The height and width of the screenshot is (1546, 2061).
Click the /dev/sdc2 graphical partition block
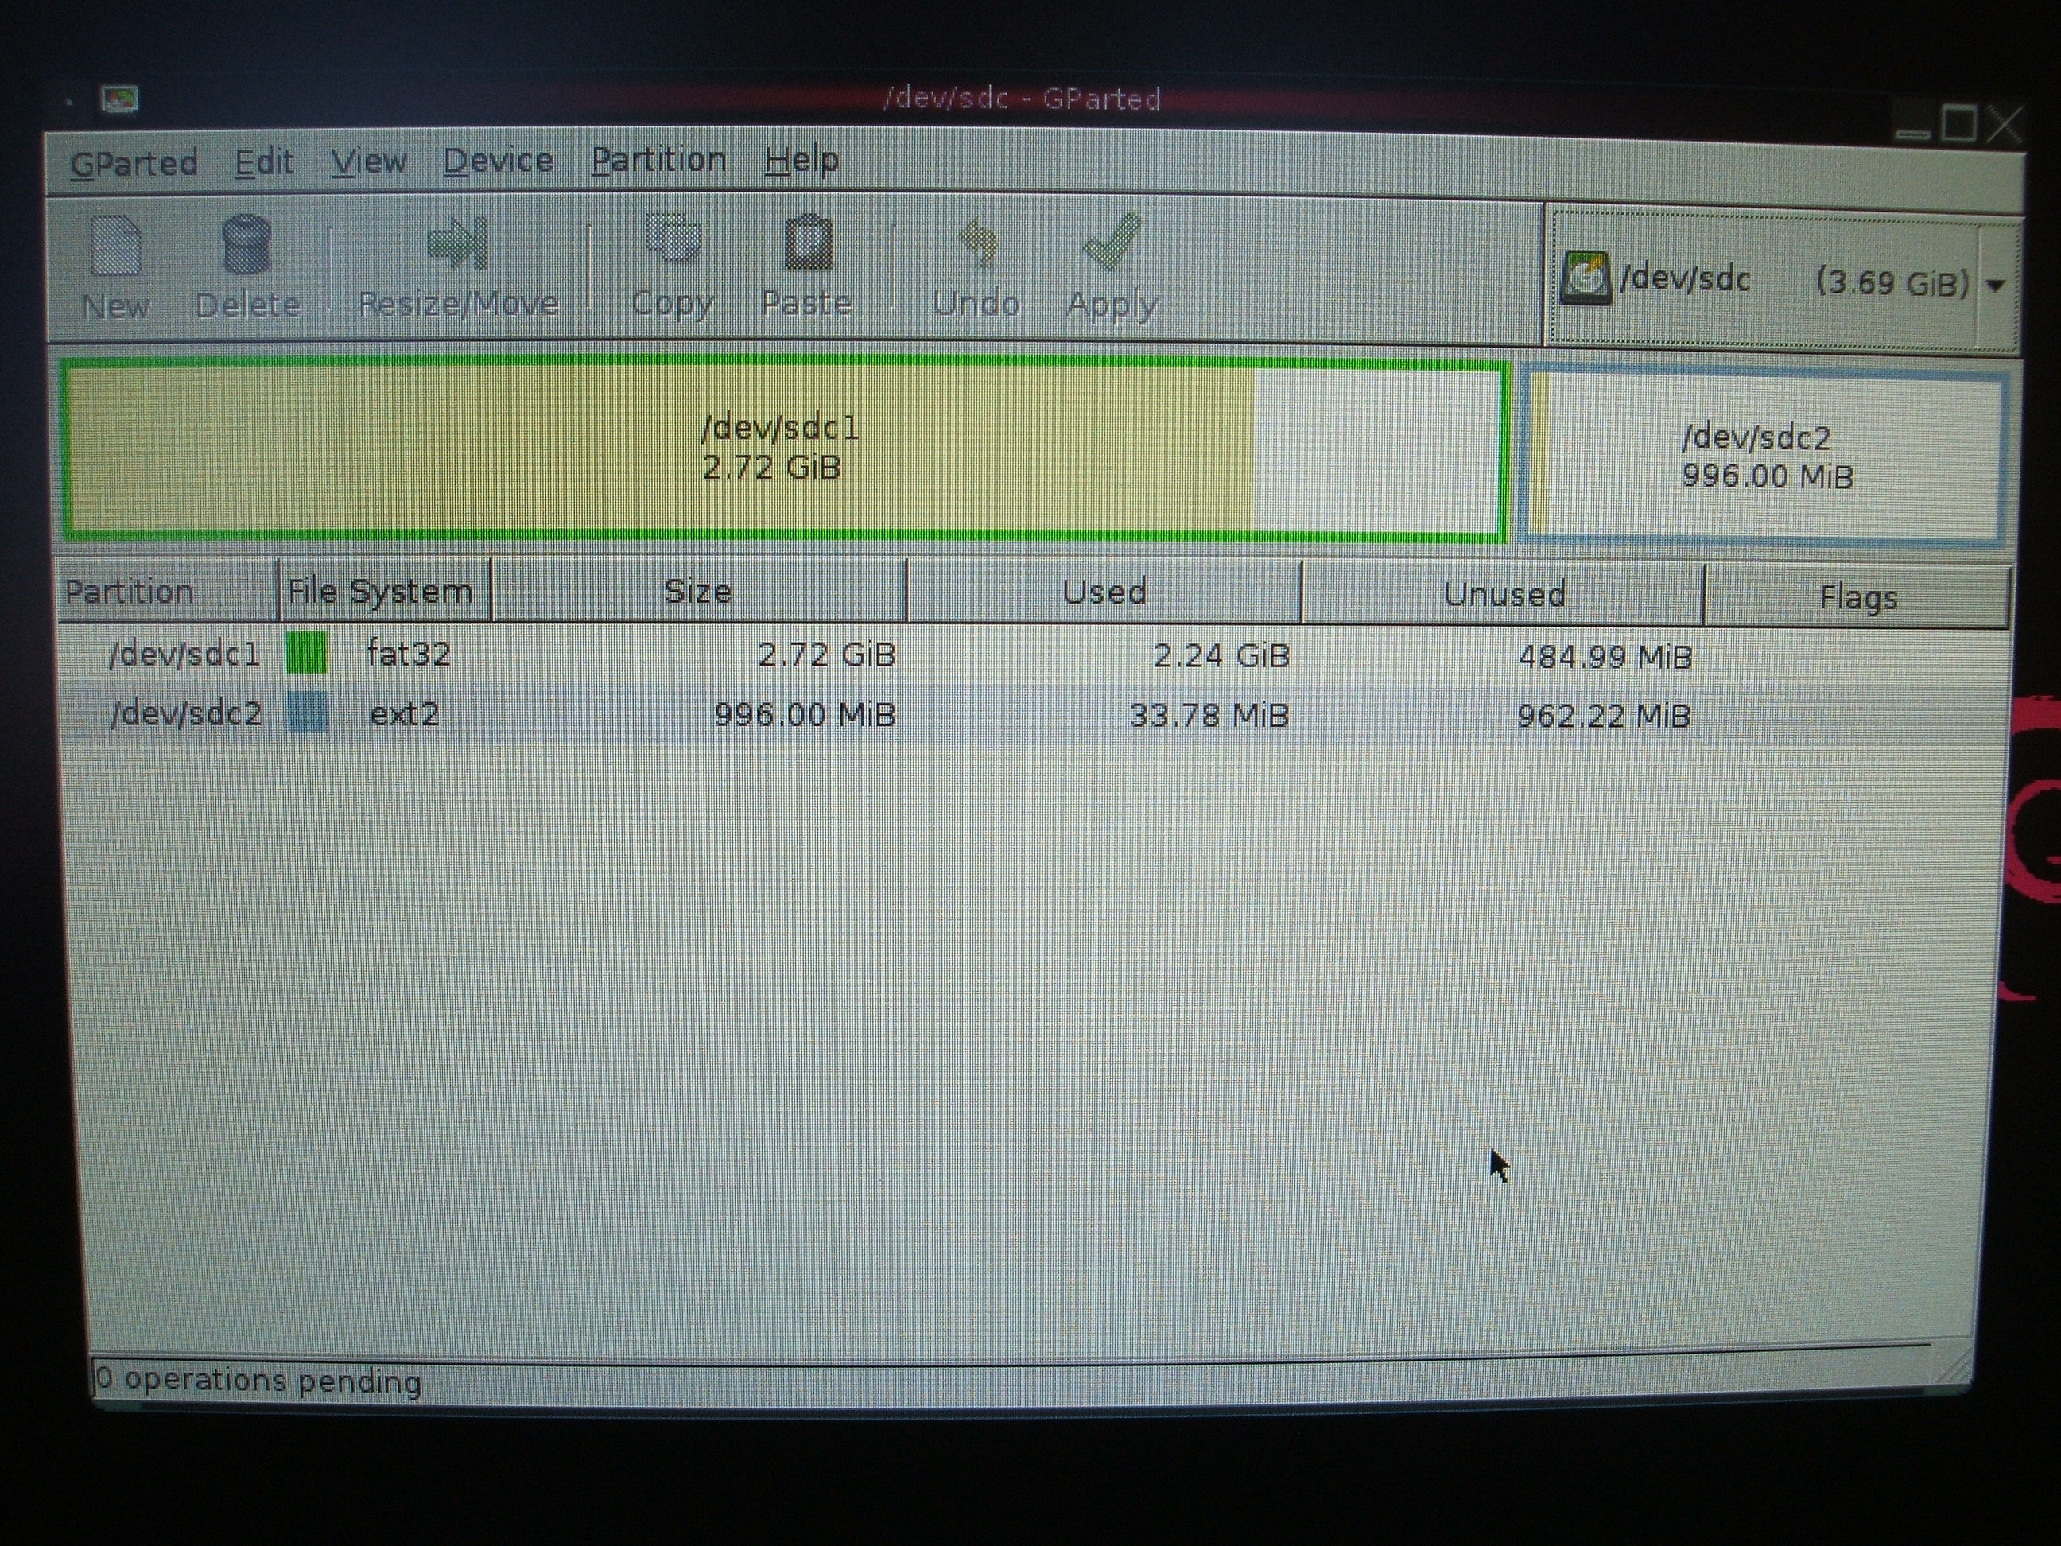point(1766,456)
